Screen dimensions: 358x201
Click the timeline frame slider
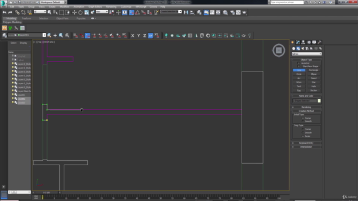(x=46, y=193)
